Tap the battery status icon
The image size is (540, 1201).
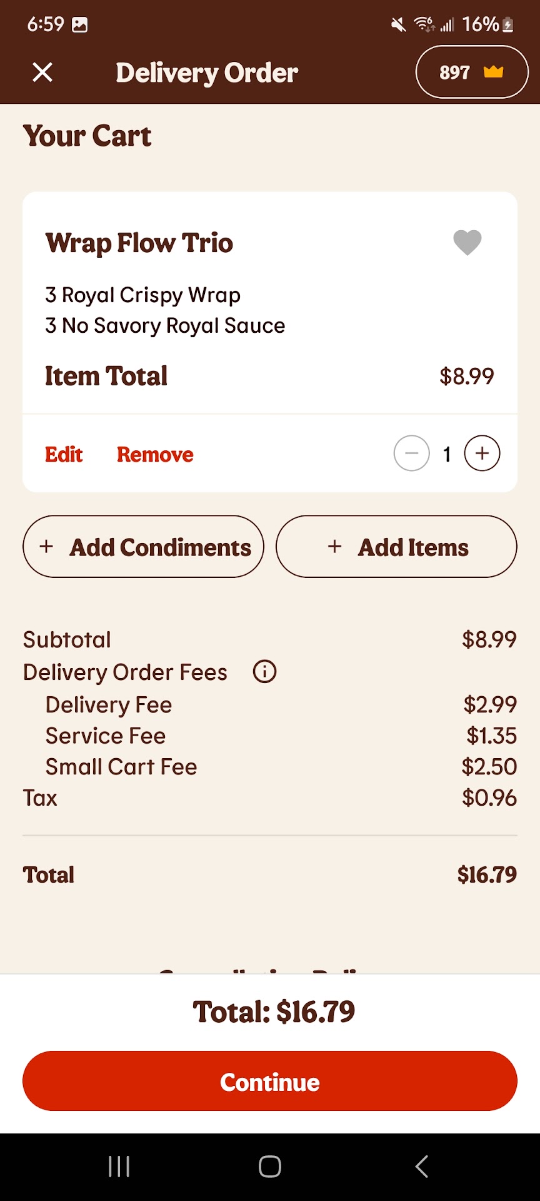click(x=508, y=25)
